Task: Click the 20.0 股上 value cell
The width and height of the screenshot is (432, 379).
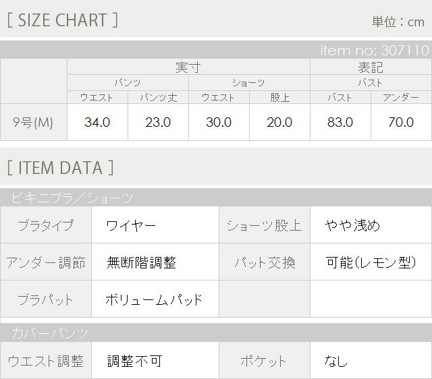Action: tap(279, 122)
